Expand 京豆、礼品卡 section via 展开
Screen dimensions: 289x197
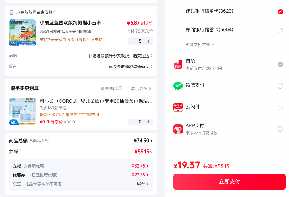coord(142,184)
